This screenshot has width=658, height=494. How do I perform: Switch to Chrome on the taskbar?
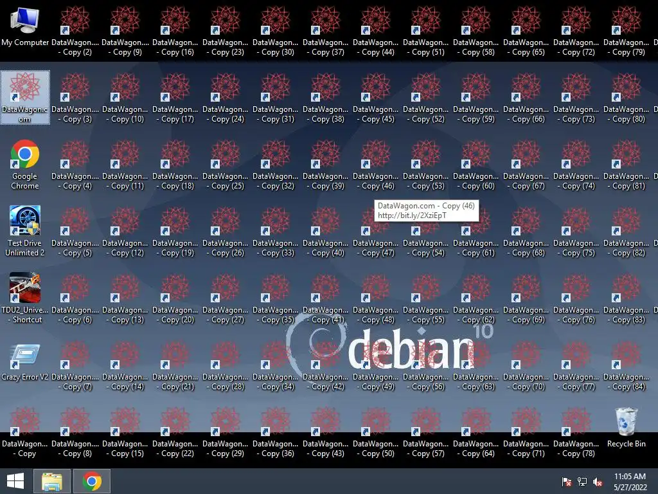tap(92, 481)
